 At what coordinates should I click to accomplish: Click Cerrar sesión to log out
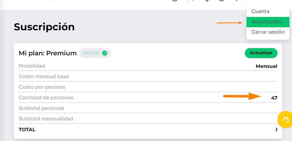pos(268,32)
